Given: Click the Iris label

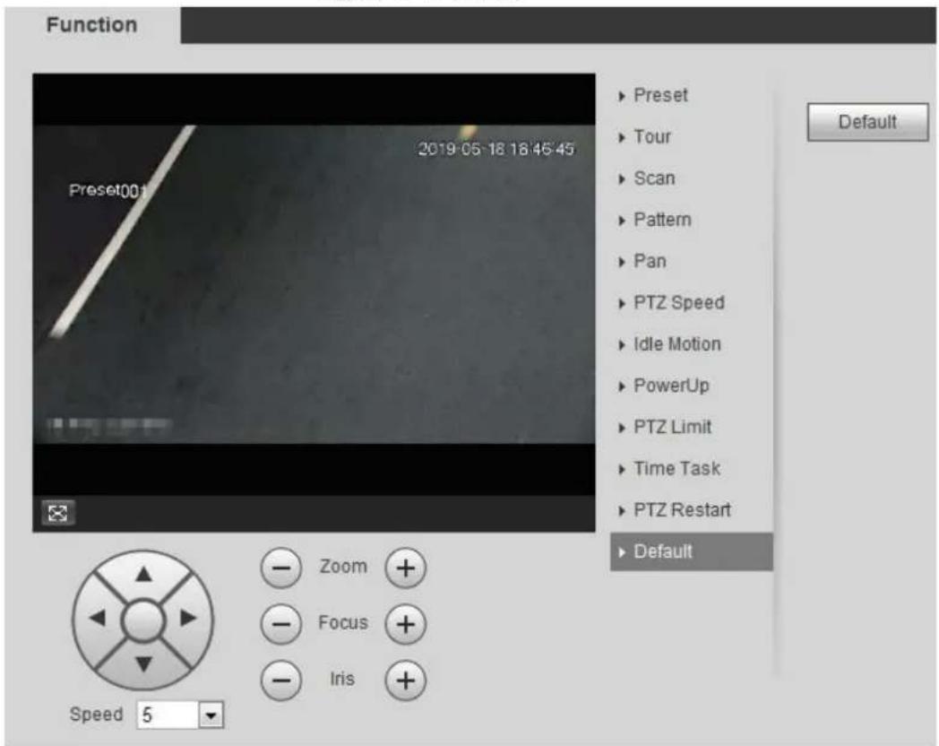Looking at the screenshot, I should (342, 679).
